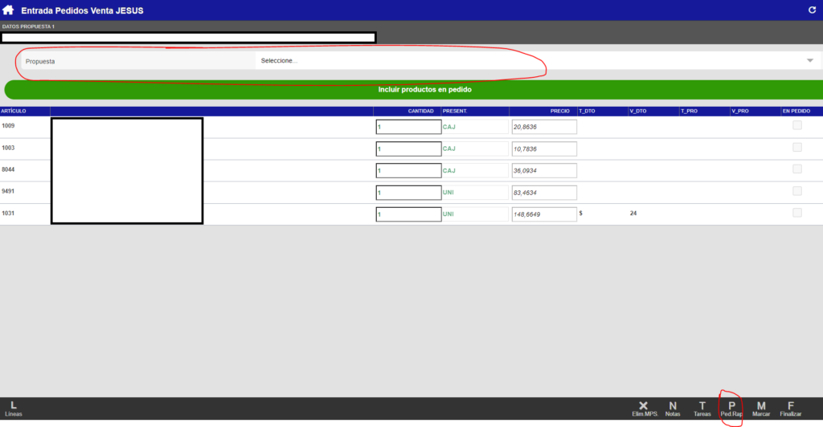Change CAJ presentation for article 1003
The height and width of the screenshot is (427, 823).
(x=474, y=148)
